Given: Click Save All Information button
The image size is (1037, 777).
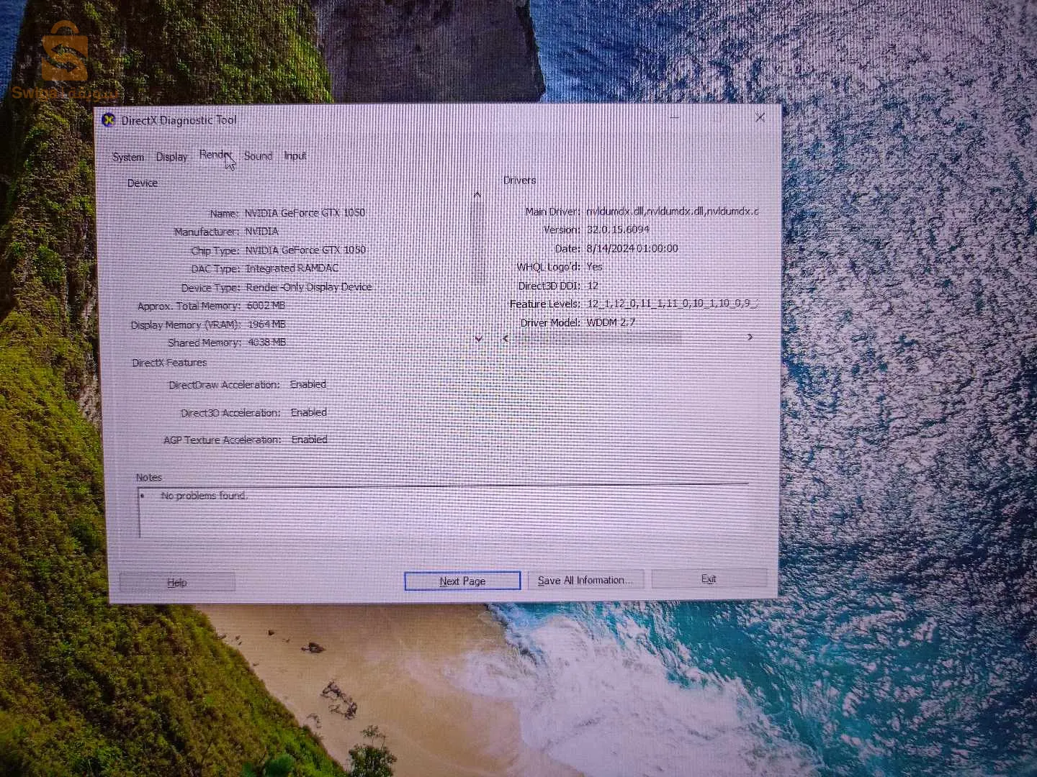Looking at the screenshot, I should 585,580.
